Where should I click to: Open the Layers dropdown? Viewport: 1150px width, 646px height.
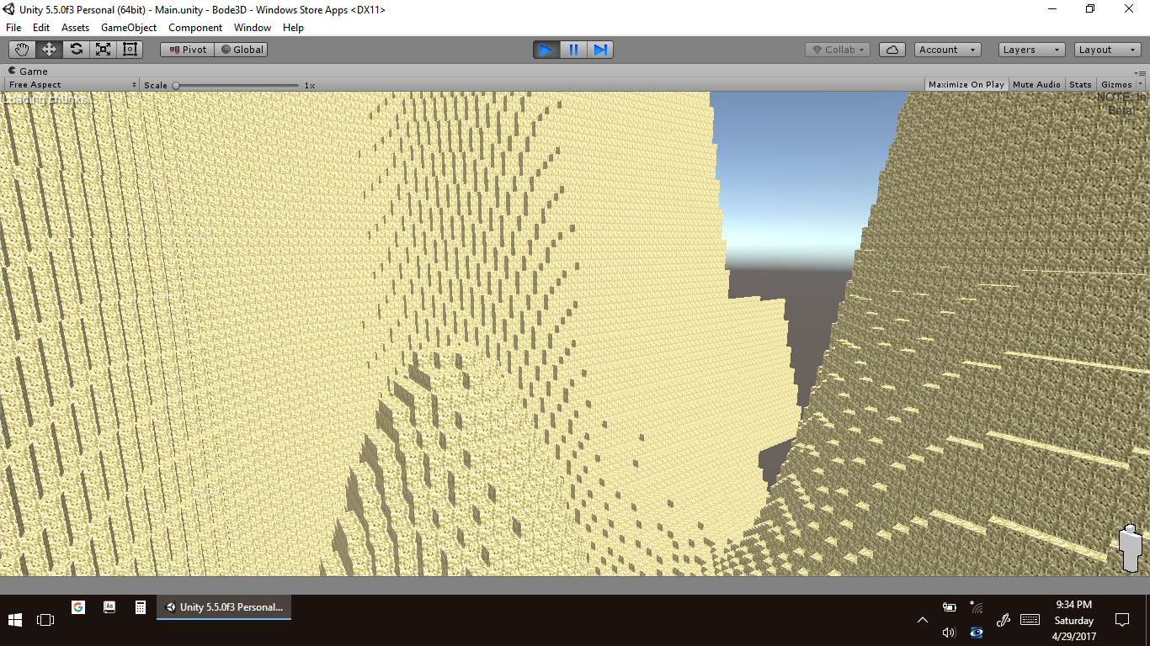coord(1031,50)
